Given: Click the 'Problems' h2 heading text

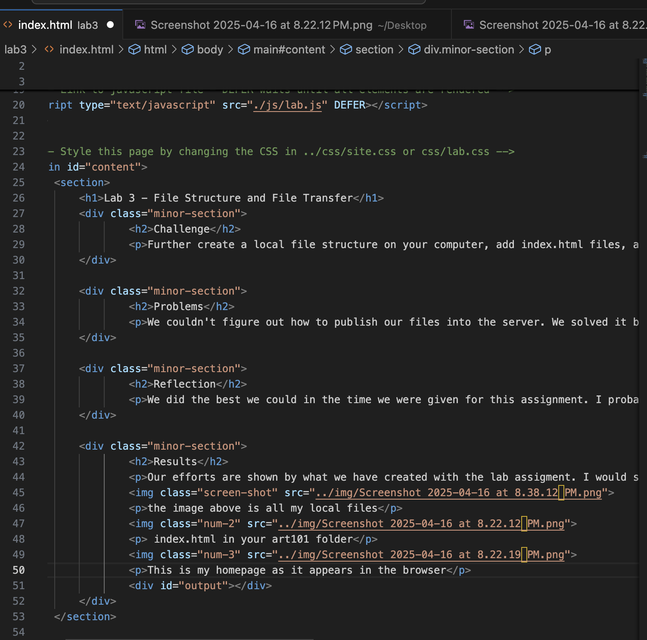Looking at the screenshot, I should (178, 307).
